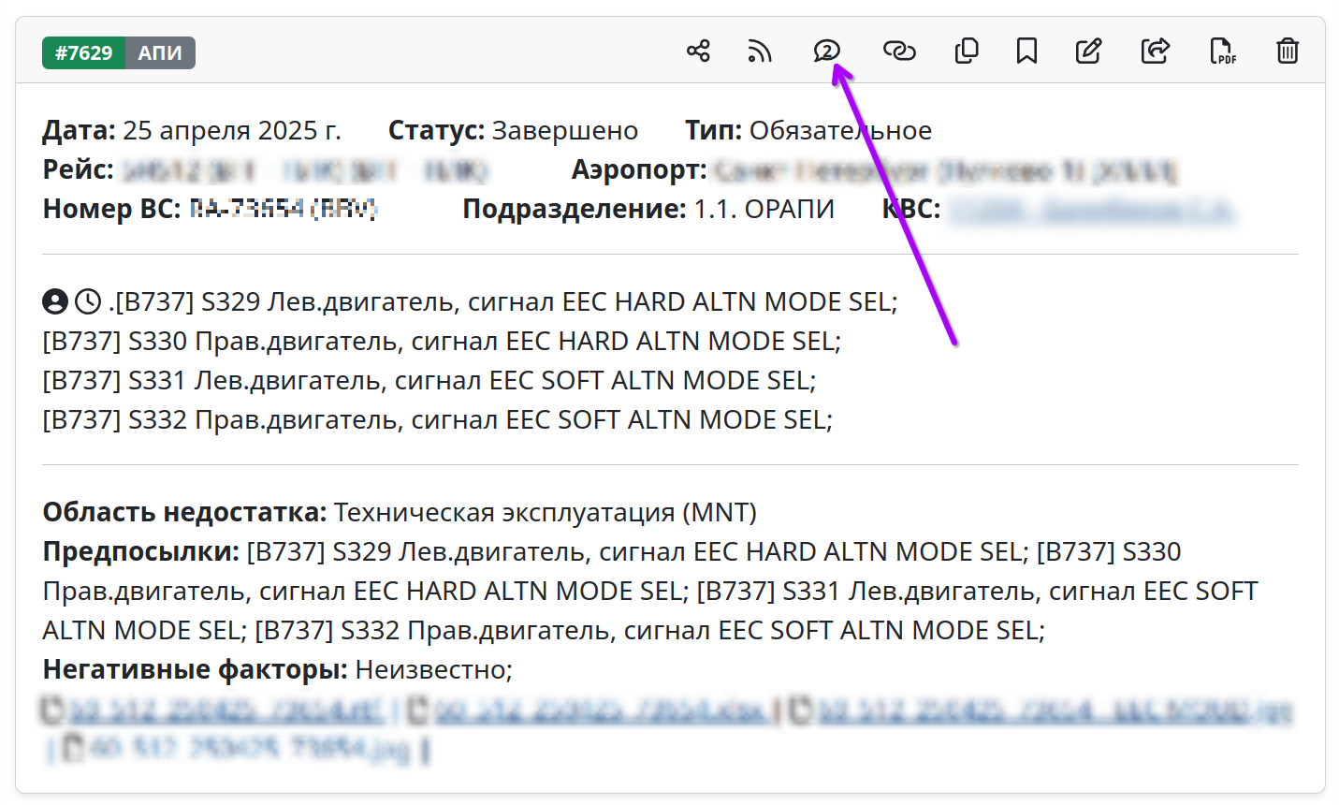Click the gray АПИ tag
The image size is (1339, 805).
coord(160,53)
